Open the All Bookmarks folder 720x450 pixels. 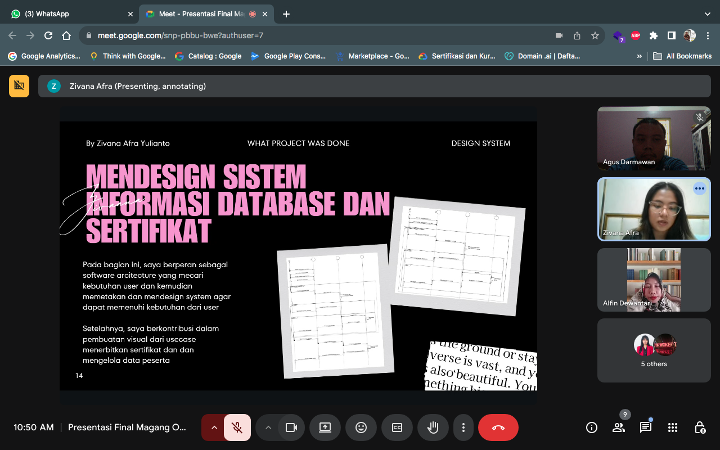pos(682,56)
